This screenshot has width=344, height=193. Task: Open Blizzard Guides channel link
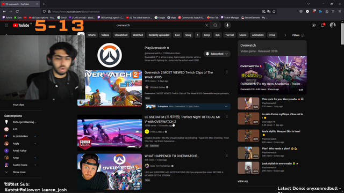[157, 87]
